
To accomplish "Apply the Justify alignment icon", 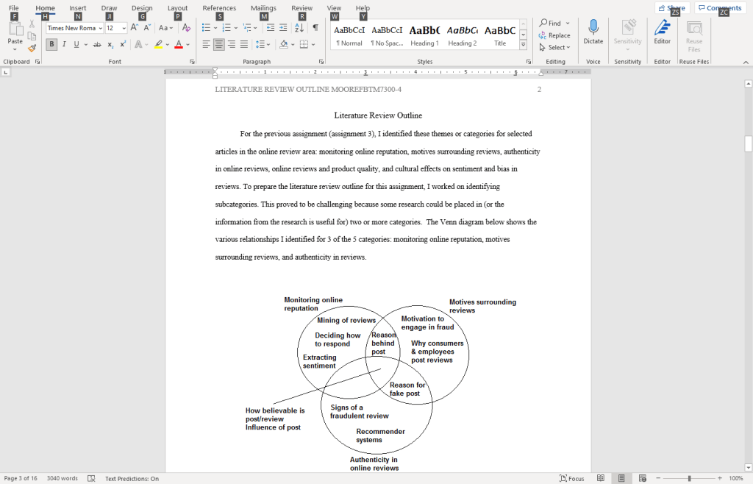I will point(244,44).
